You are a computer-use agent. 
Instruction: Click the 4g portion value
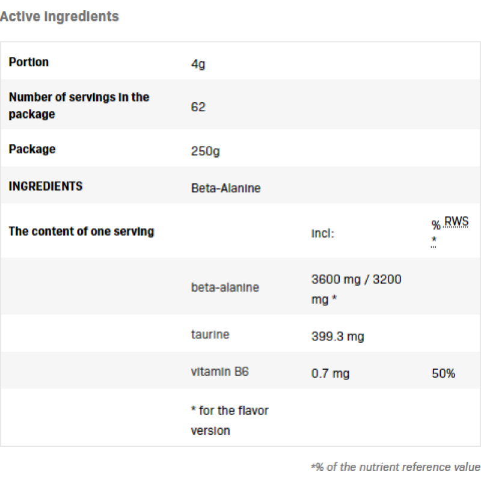198,63
